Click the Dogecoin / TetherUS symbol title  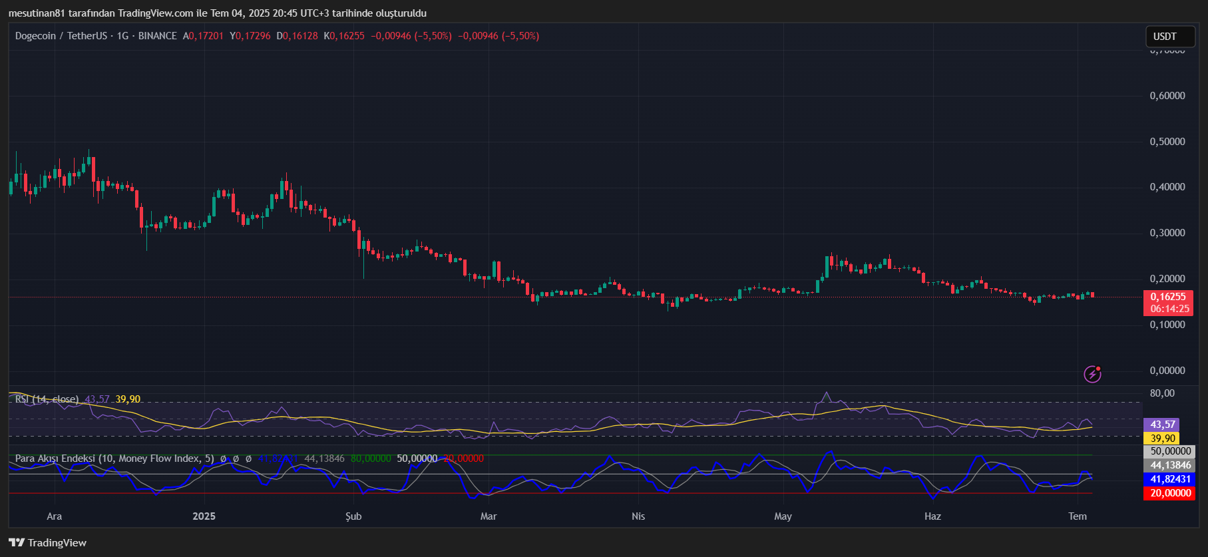61,36
